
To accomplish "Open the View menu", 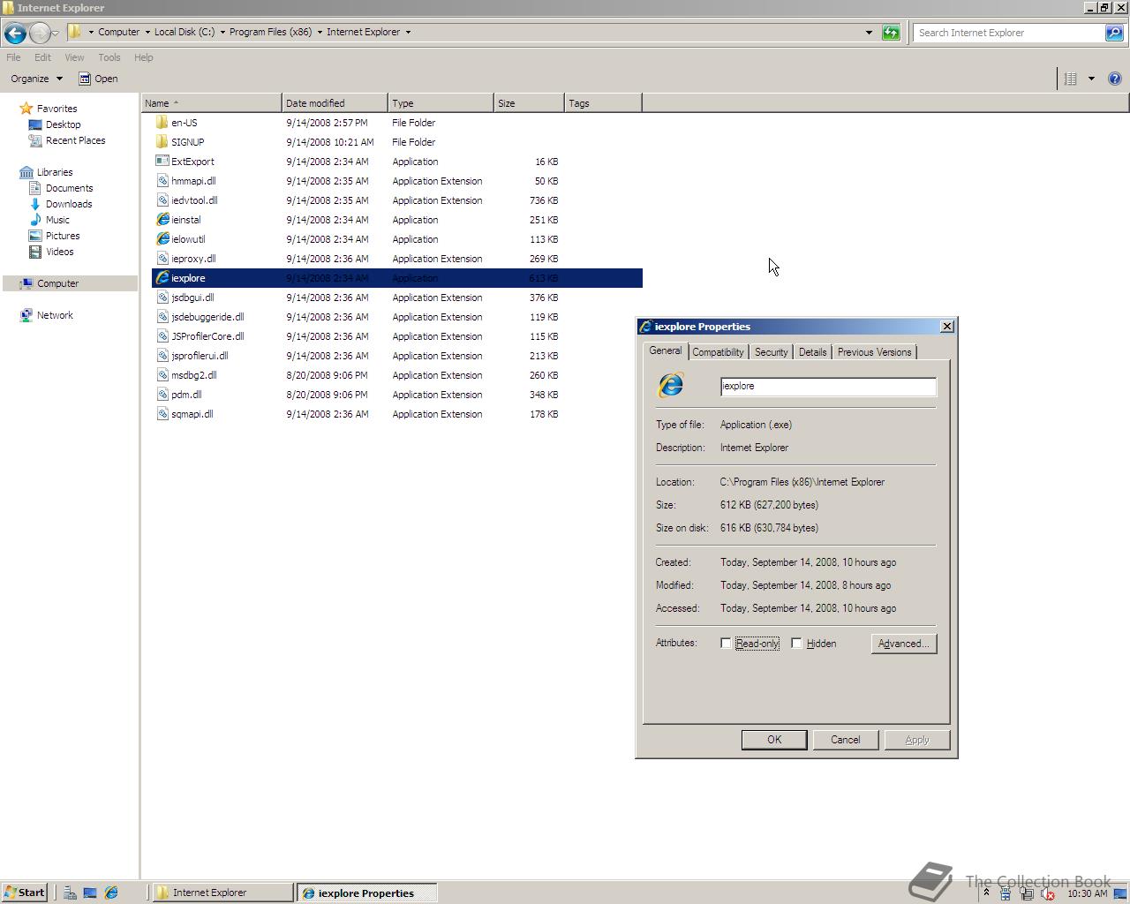I will pos(74,57).
